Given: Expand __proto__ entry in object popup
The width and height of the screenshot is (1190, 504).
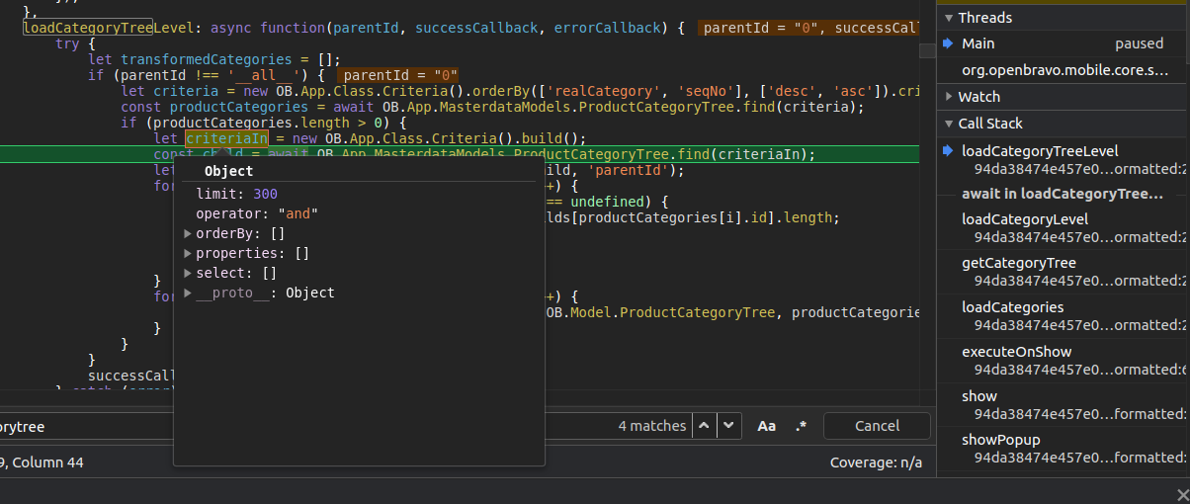Looking at the screenshot, I should (188, 294).
